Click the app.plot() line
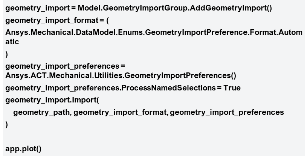Image resolution: width=307 pixels, height=158 pixels. [23, 149]
